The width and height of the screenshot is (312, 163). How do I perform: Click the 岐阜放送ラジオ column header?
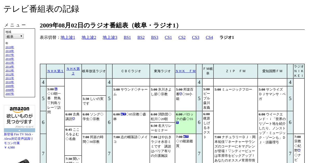coord(94,71)
